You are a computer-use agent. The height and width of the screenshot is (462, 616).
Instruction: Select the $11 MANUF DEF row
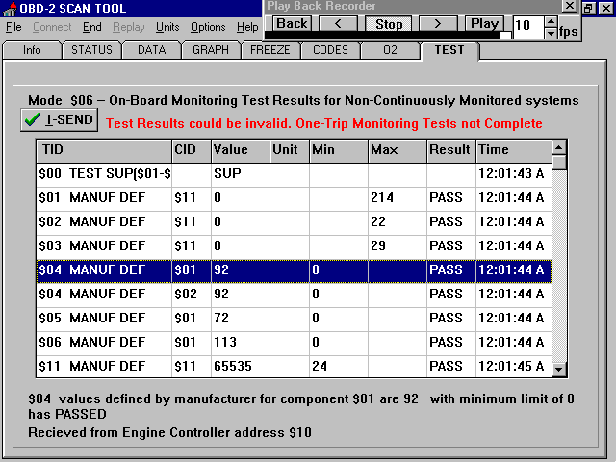coord(294,367)
